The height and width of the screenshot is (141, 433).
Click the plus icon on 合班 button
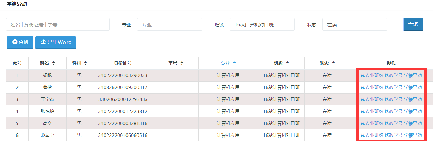pyautogui.click(x=15, y=42)
